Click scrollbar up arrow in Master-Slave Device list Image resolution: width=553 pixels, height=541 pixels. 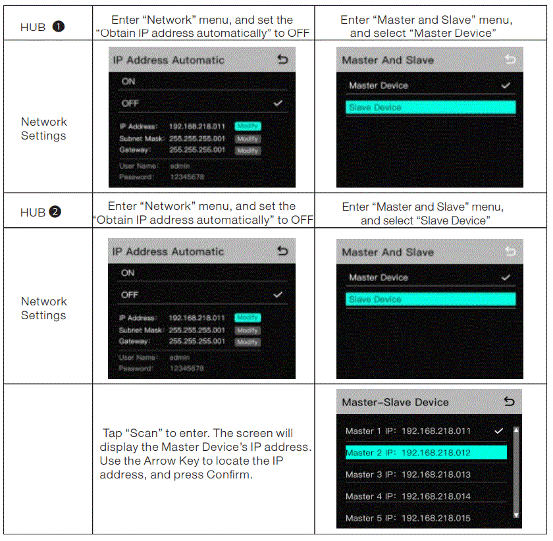pyautogui.click(x=516, y=430)
